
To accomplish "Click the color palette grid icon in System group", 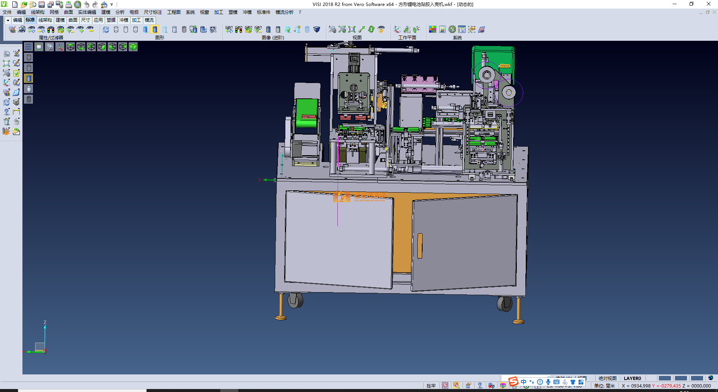I will pos(432,29).
